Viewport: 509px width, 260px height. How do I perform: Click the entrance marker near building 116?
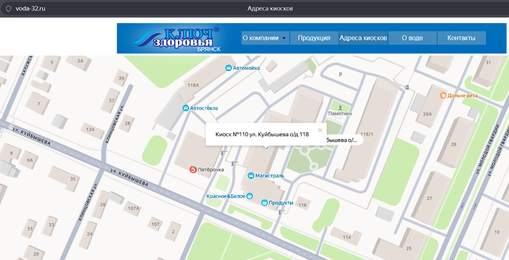281,212
